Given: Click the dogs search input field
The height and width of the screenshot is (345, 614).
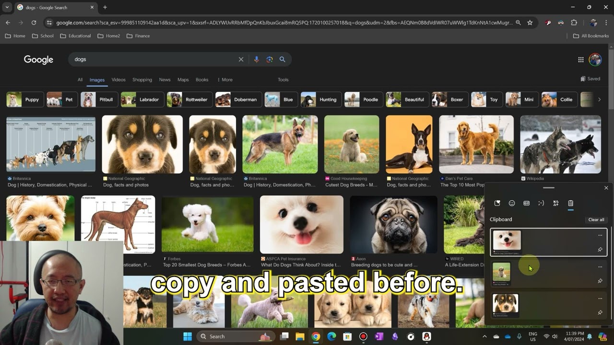Looking at the screenshot, I should coord(153,59).
